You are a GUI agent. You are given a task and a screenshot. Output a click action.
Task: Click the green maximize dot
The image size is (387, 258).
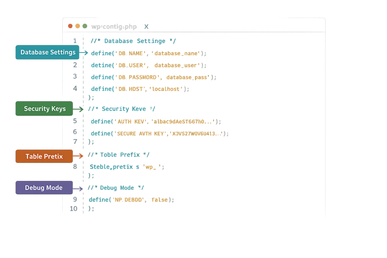pyautogui.click(x=85, y=26)
